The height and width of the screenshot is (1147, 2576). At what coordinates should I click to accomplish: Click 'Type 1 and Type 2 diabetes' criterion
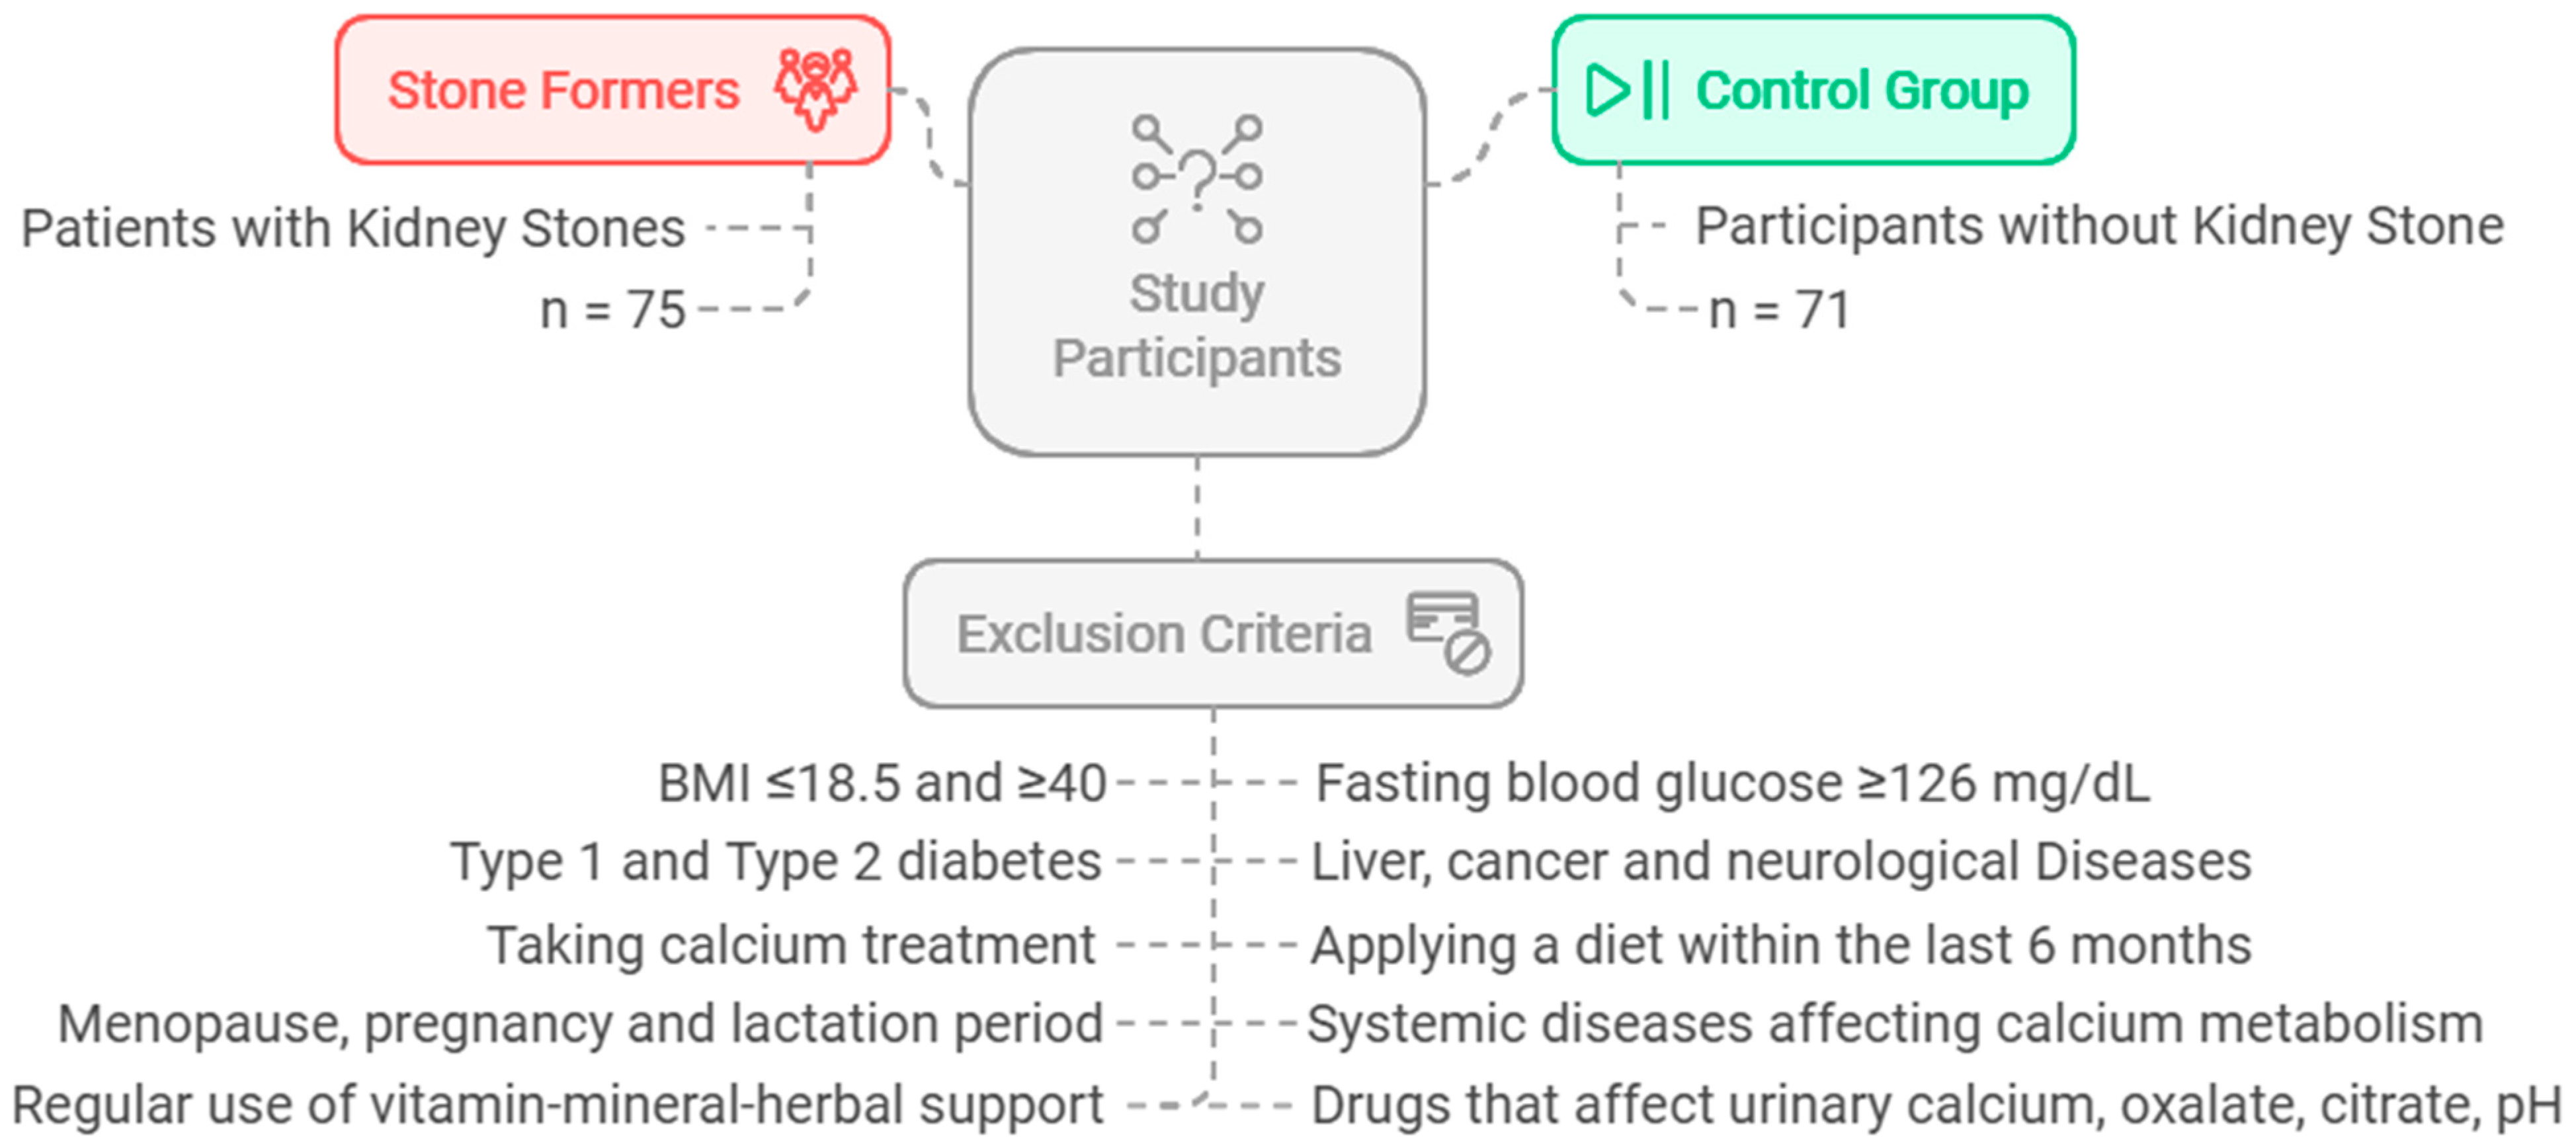pos(776,862)
